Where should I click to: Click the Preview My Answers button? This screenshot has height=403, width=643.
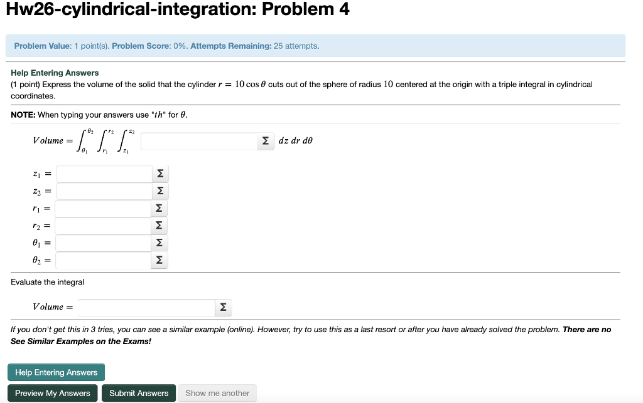(52, 393)
